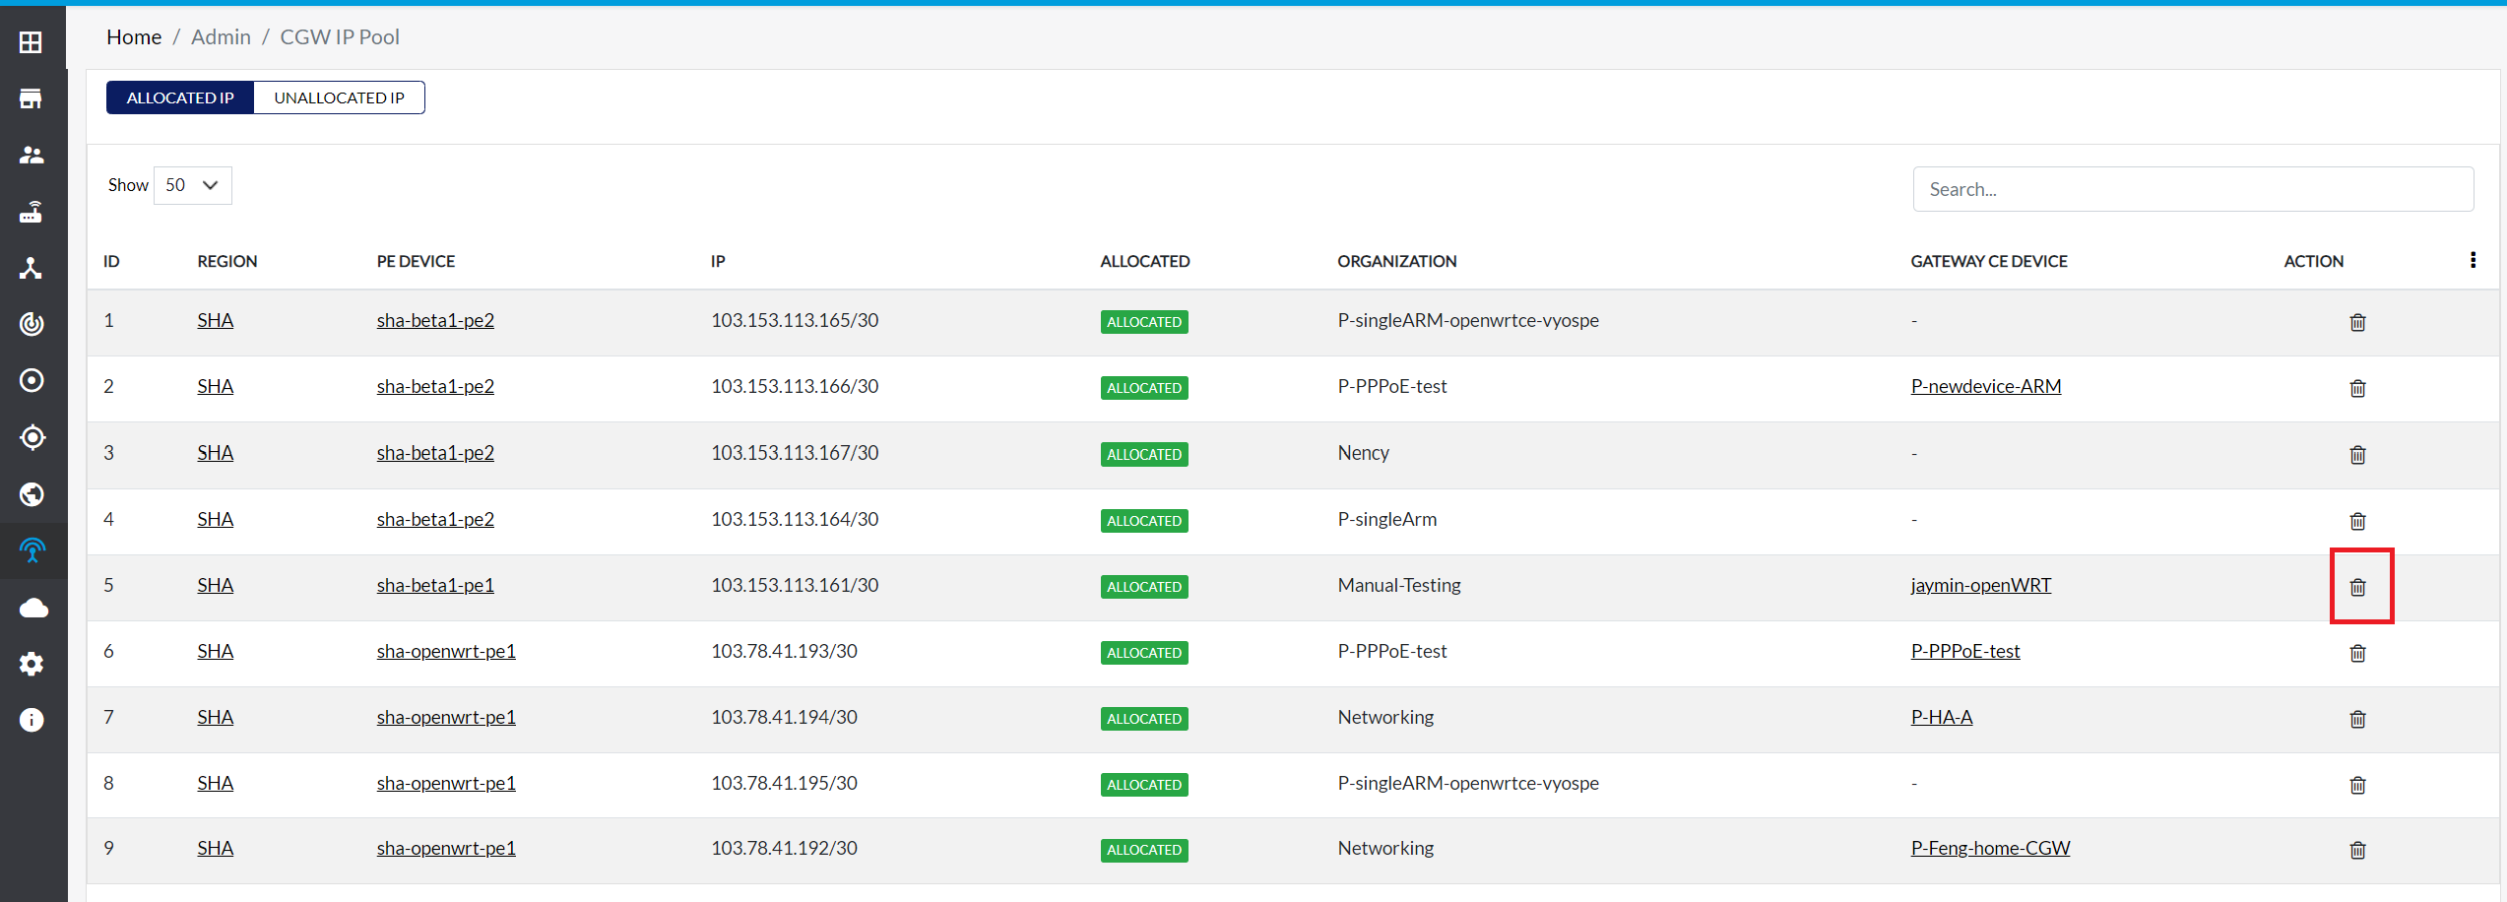Delete the 103.78.41.195/30 allocation
This screenshot has height=902, width=2507.
tap(2357, 785)
